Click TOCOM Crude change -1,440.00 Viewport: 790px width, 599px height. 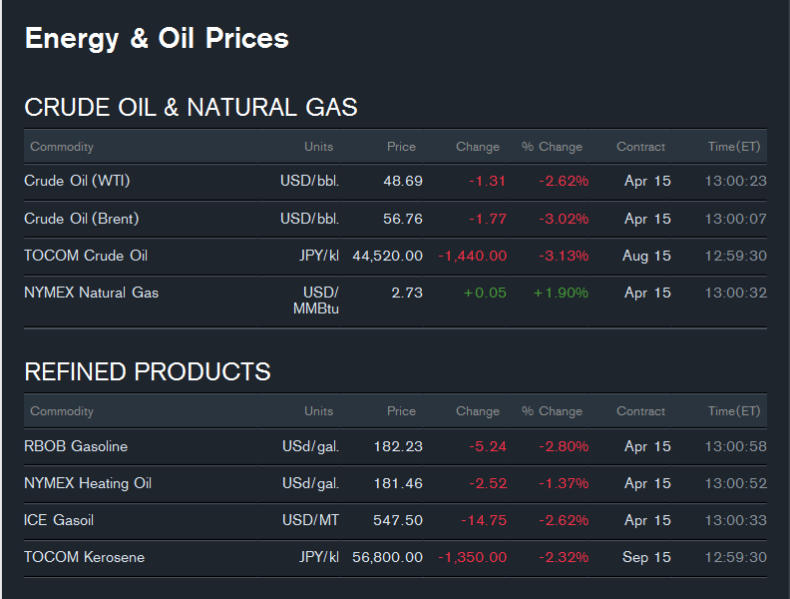pos(472,257)
